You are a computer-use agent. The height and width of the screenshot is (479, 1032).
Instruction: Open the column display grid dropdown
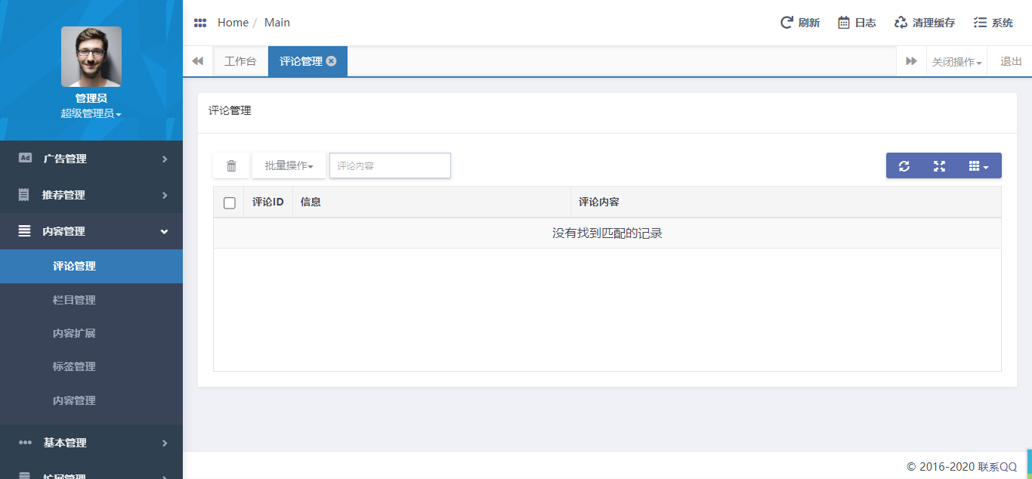(x=978, y=166)
